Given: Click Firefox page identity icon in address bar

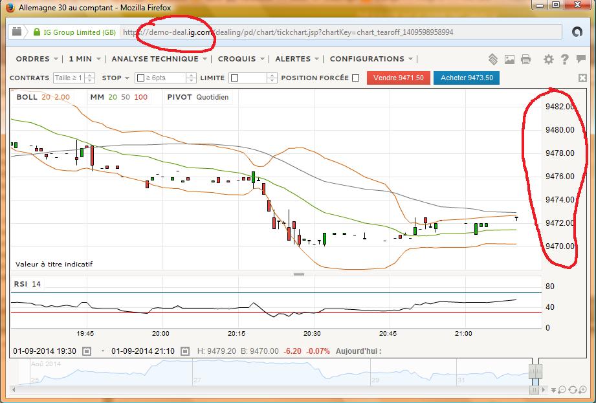Looking at the screenshot, I should point(17,32).
